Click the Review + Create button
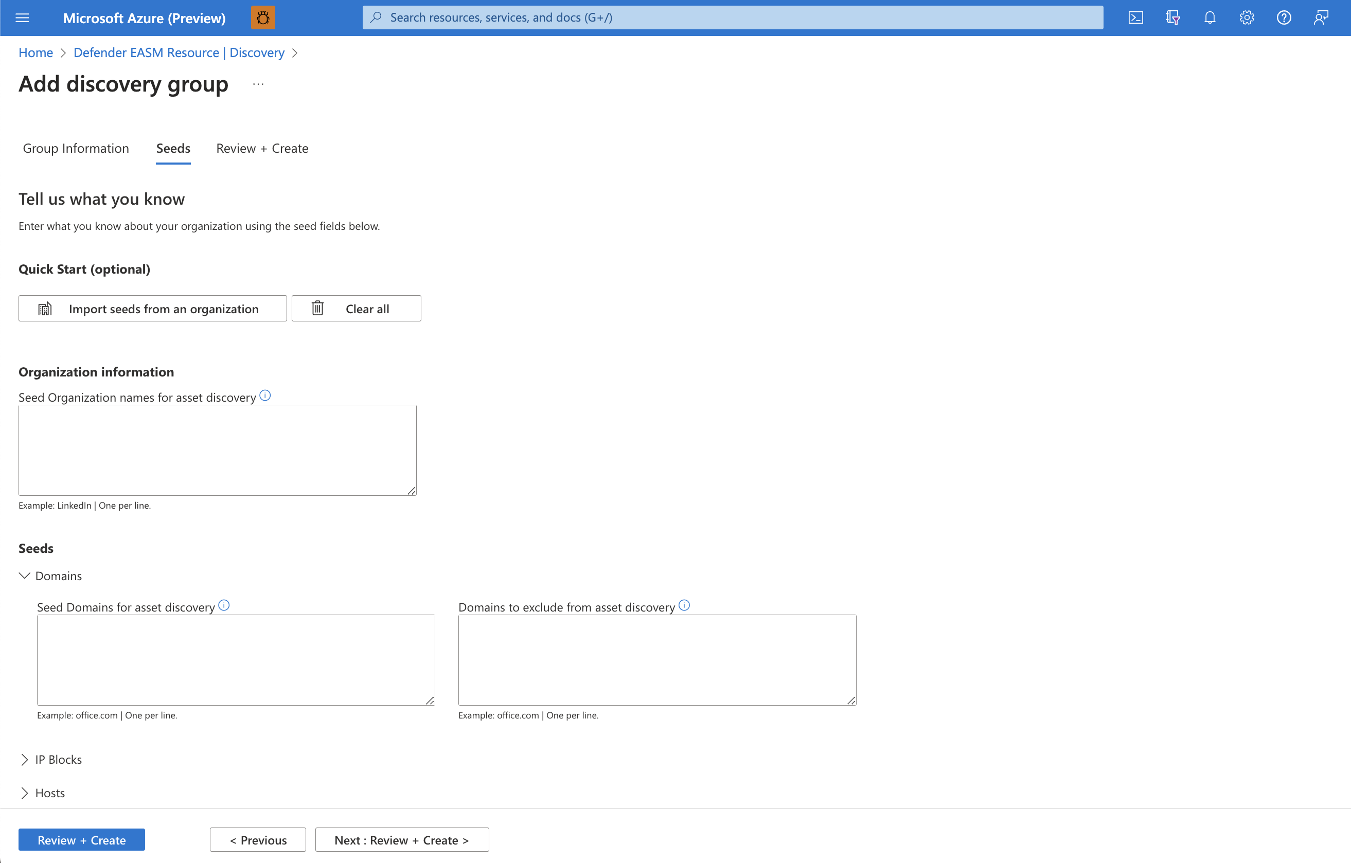This screenshot has height=863, width=1351. point(82,840)
